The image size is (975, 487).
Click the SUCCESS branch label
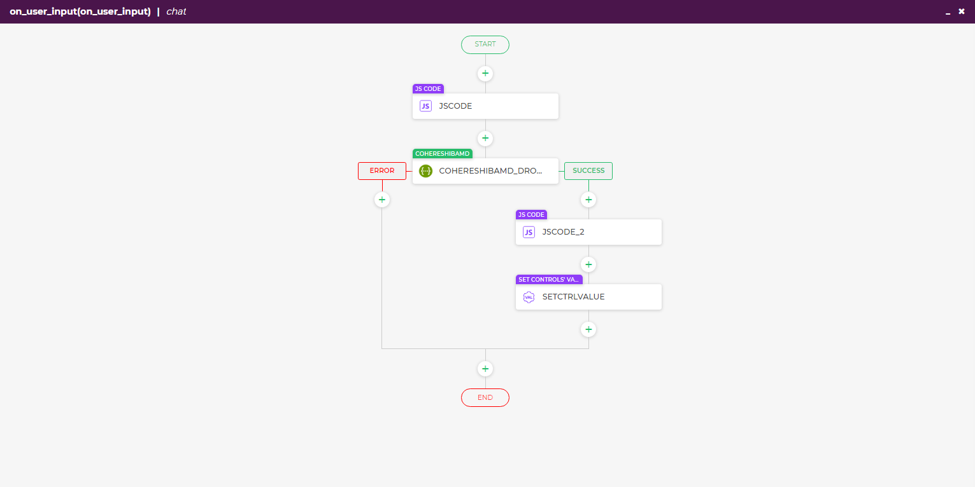point(588,171)
